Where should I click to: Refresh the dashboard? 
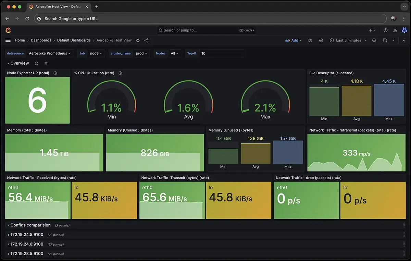tap(385, 40)
